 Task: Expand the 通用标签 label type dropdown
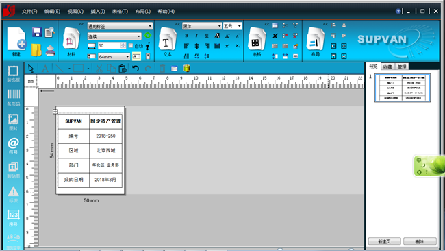coord(120,26)
